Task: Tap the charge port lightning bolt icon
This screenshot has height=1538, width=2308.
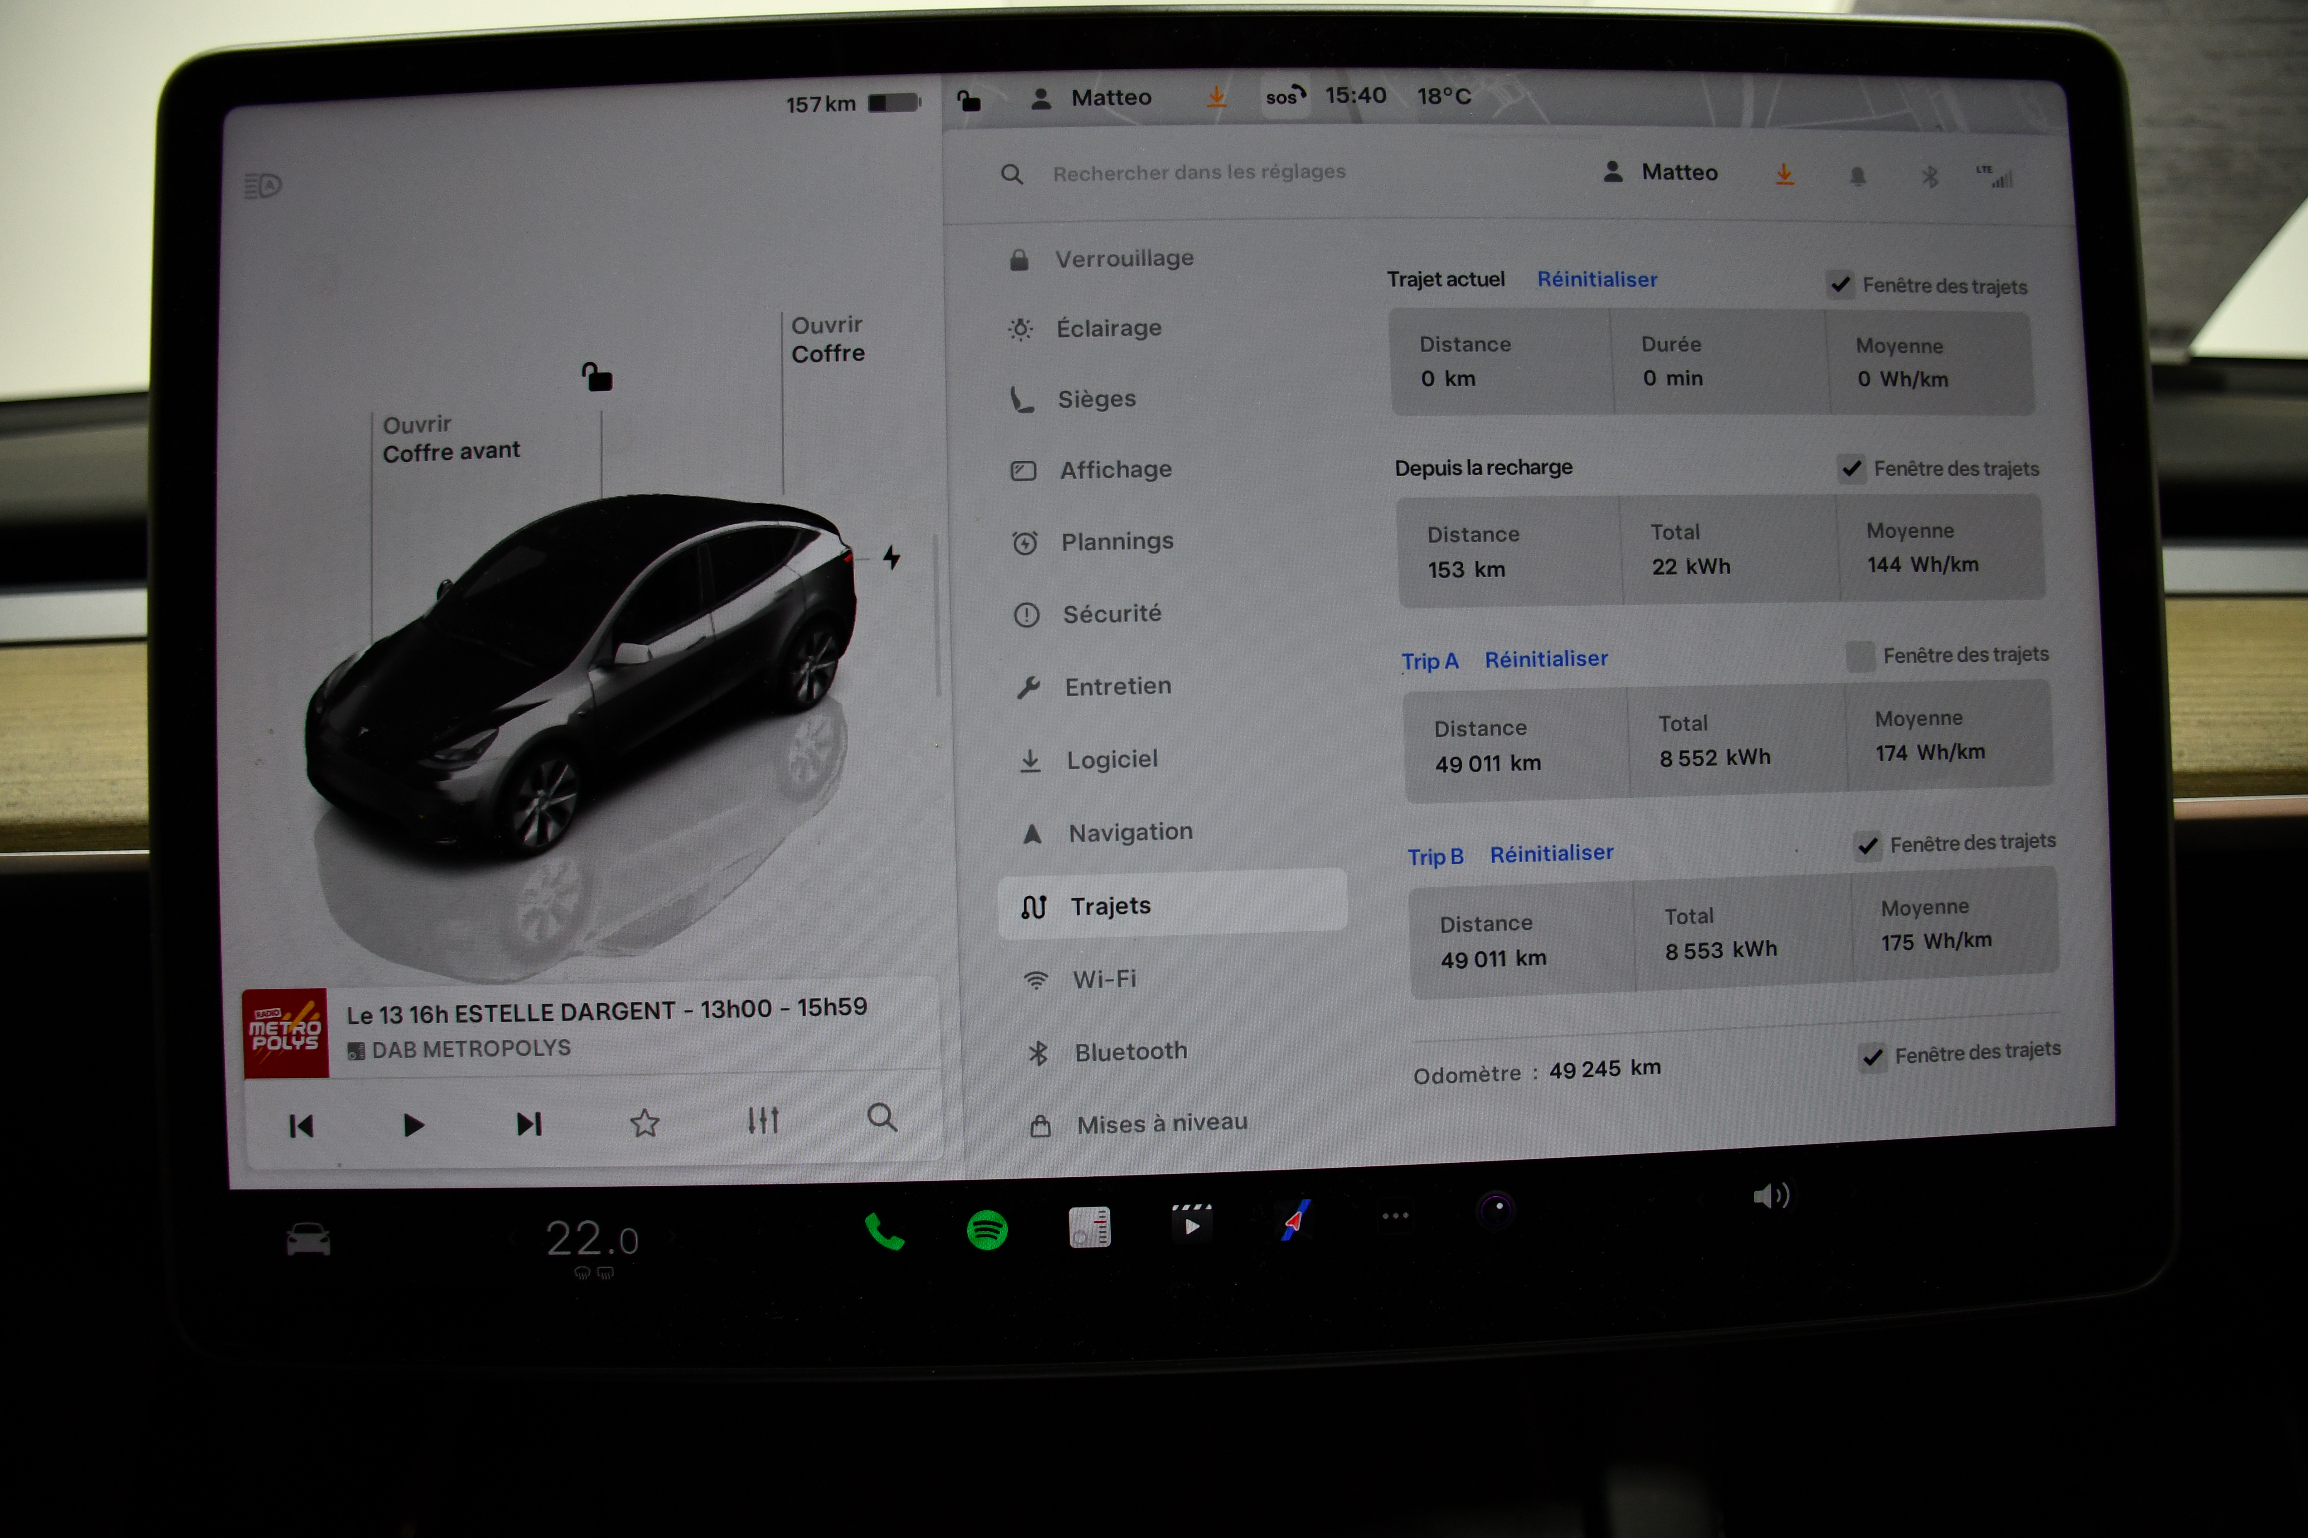Action: 891,557
